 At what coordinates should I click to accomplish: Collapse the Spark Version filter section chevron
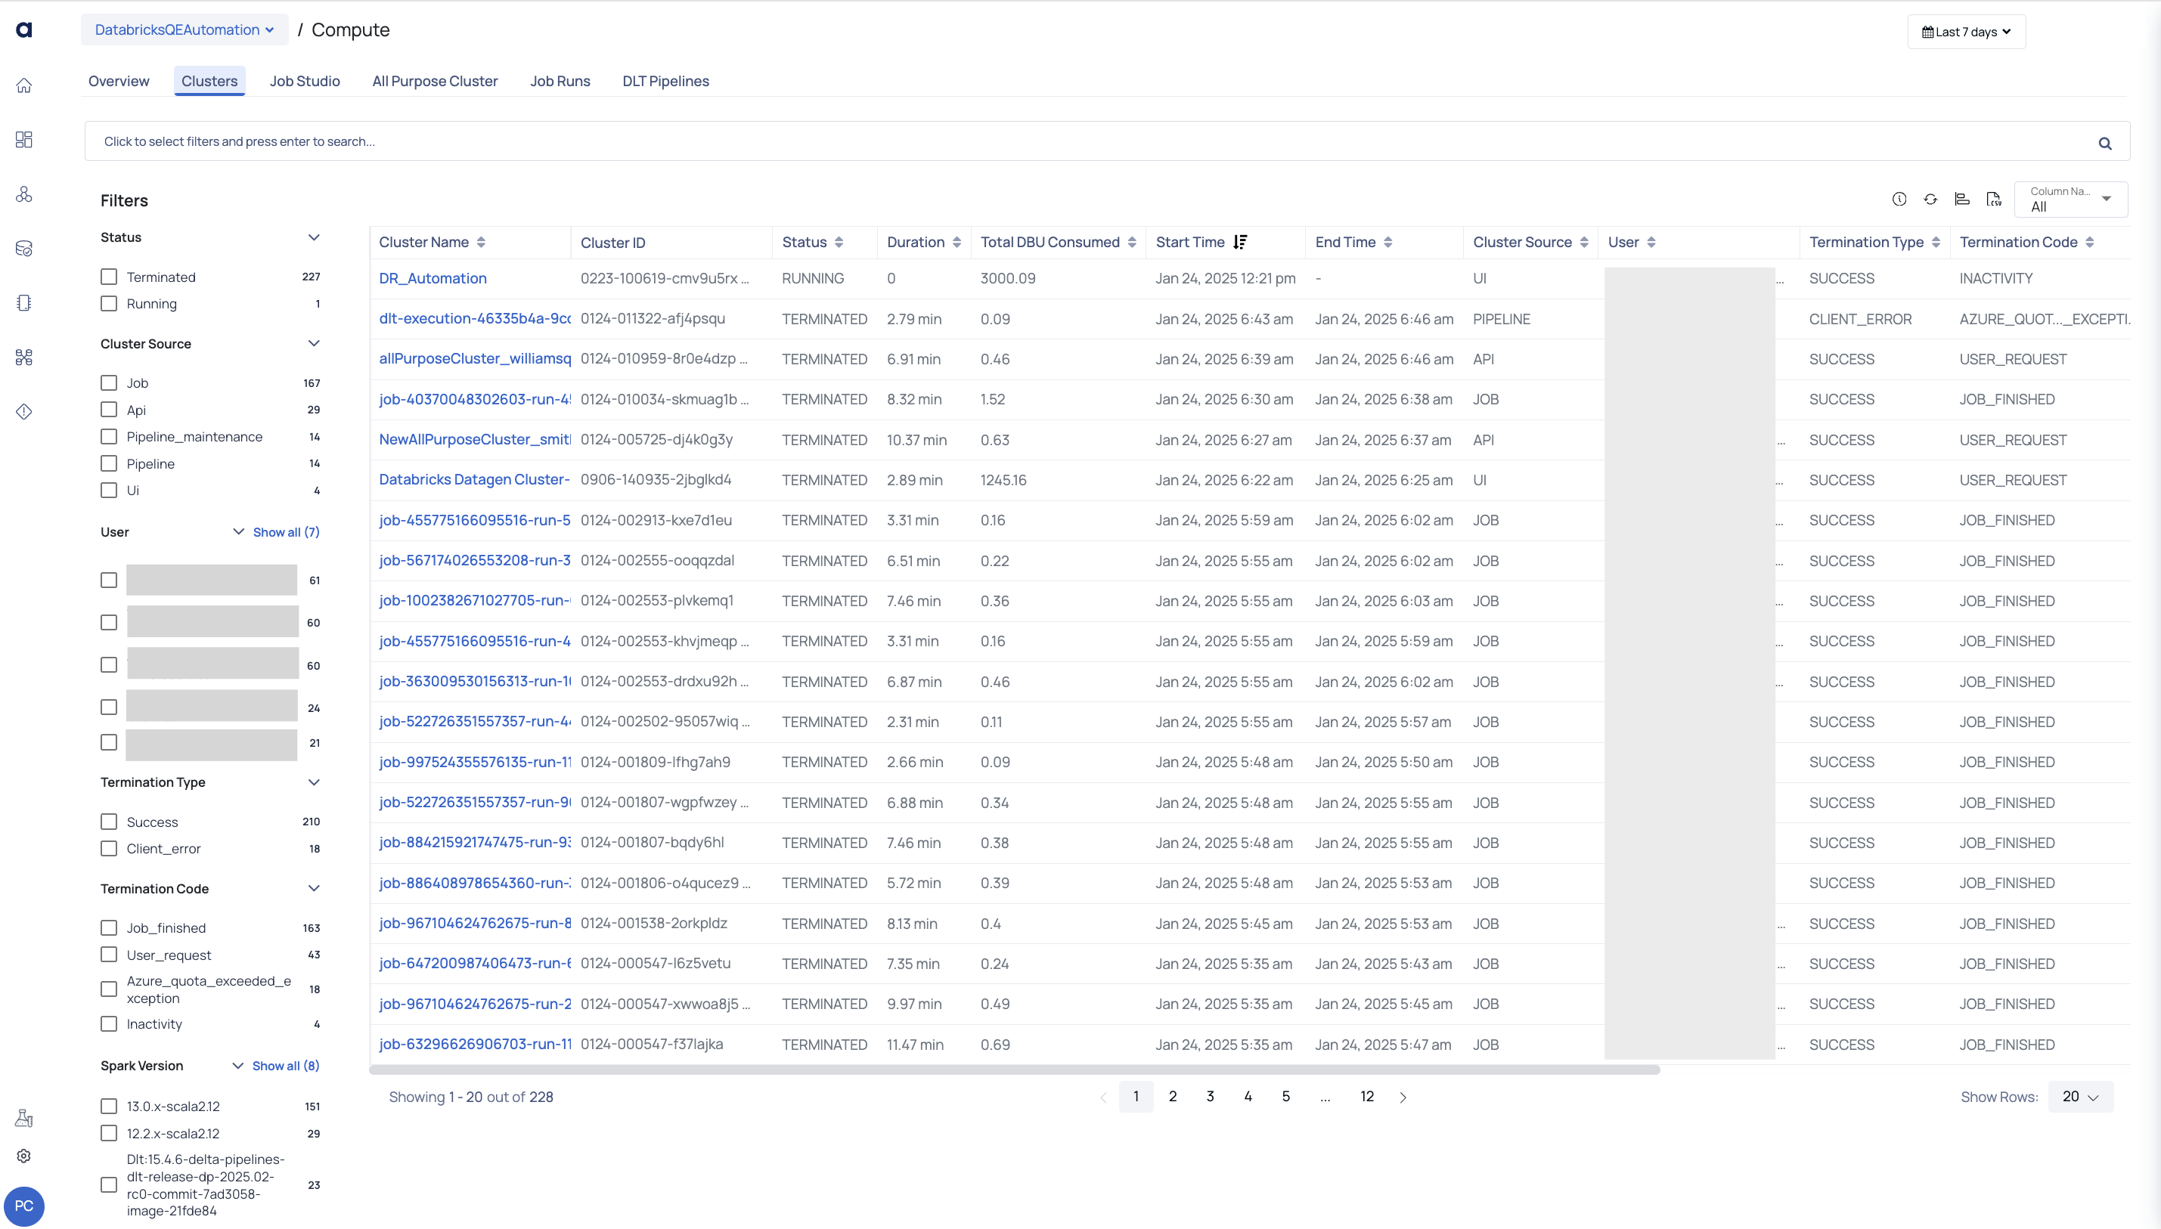(x=238, y=1066)
